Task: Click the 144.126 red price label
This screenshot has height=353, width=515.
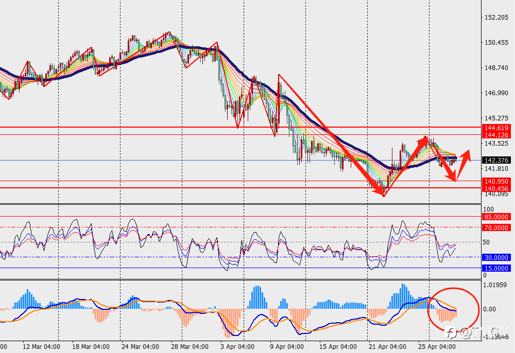Action: [496, 135]
